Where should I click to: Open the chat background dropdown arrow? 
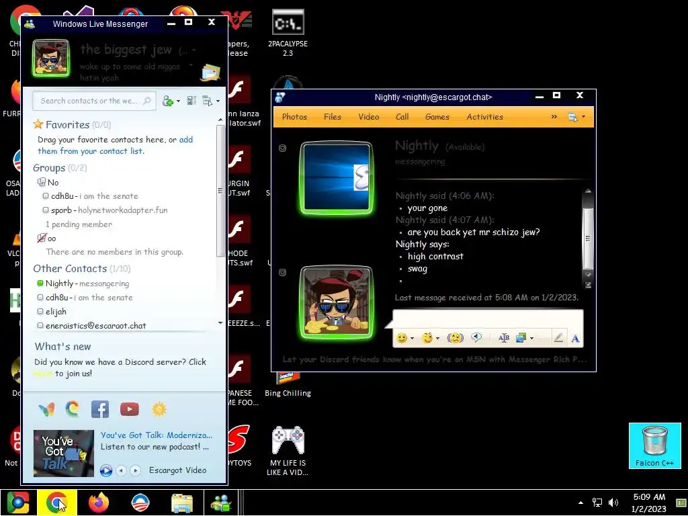(531, 339)
